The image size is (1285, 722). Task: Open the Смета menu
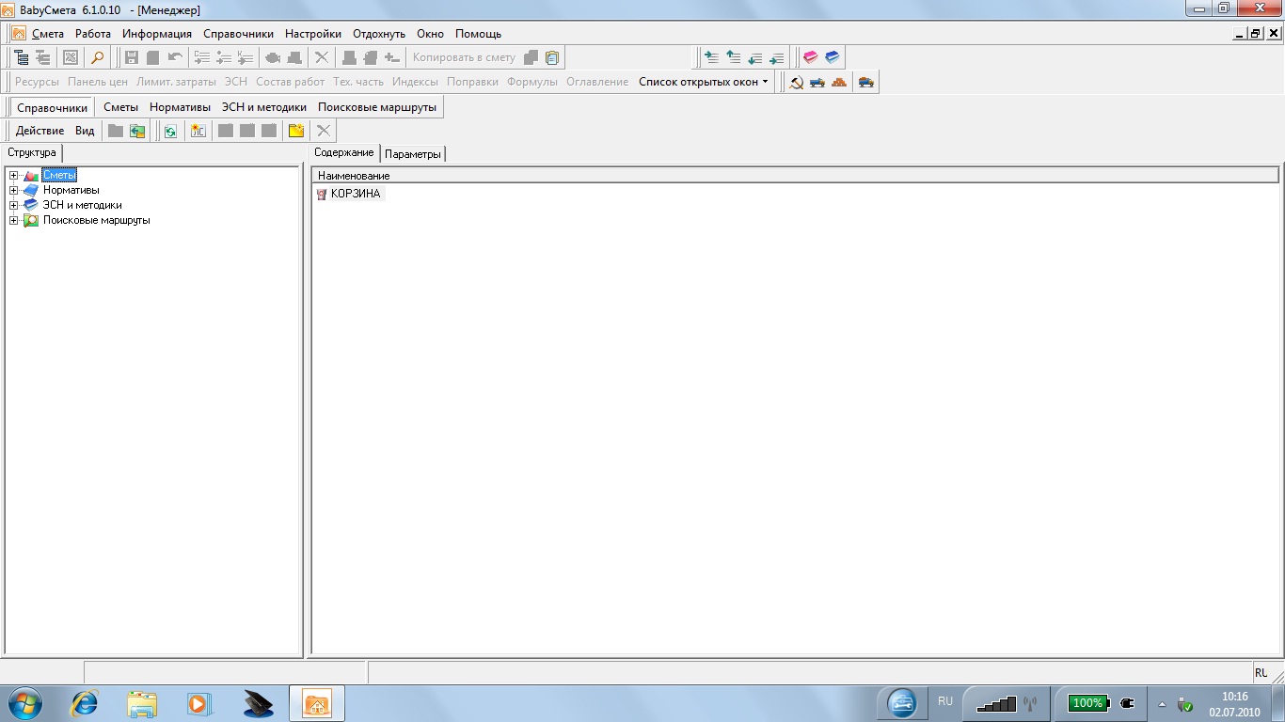(x=48, y=34)
